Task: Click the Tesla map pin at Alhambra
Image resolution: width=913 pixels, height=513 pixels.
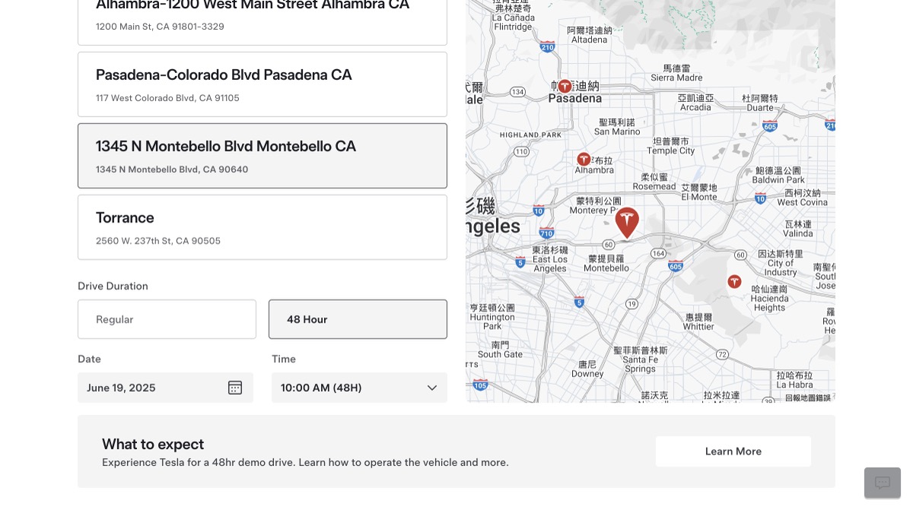Action: click(x=584, y=160)
